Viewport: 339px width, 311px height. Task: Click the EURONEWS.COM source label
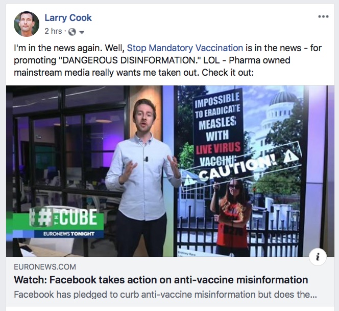[45, 267]
